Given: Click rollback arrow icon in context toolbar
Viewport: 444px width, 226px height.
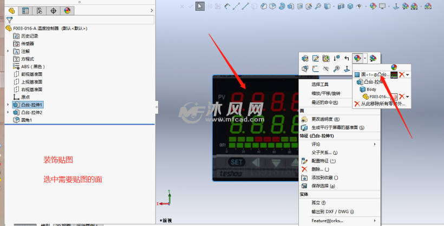Looking at the screenshot, I should click(336, 58).
